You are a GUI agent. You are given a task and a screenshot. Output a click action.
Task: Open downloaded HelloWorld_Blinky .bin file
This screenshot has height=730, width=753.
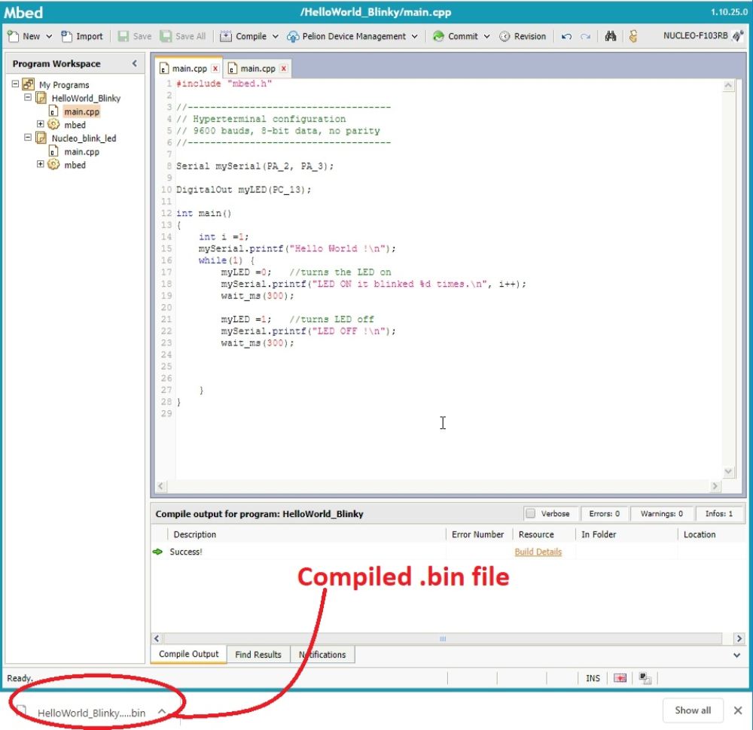coord(91,713)
